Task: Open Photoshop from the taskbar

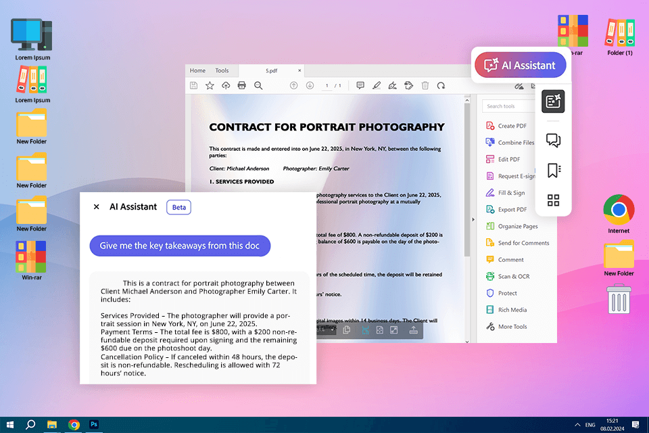Action: pos(94,424)
